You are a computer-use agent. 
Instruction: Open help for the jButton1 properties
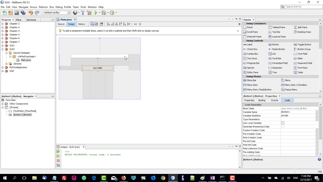tap(319, 160)
